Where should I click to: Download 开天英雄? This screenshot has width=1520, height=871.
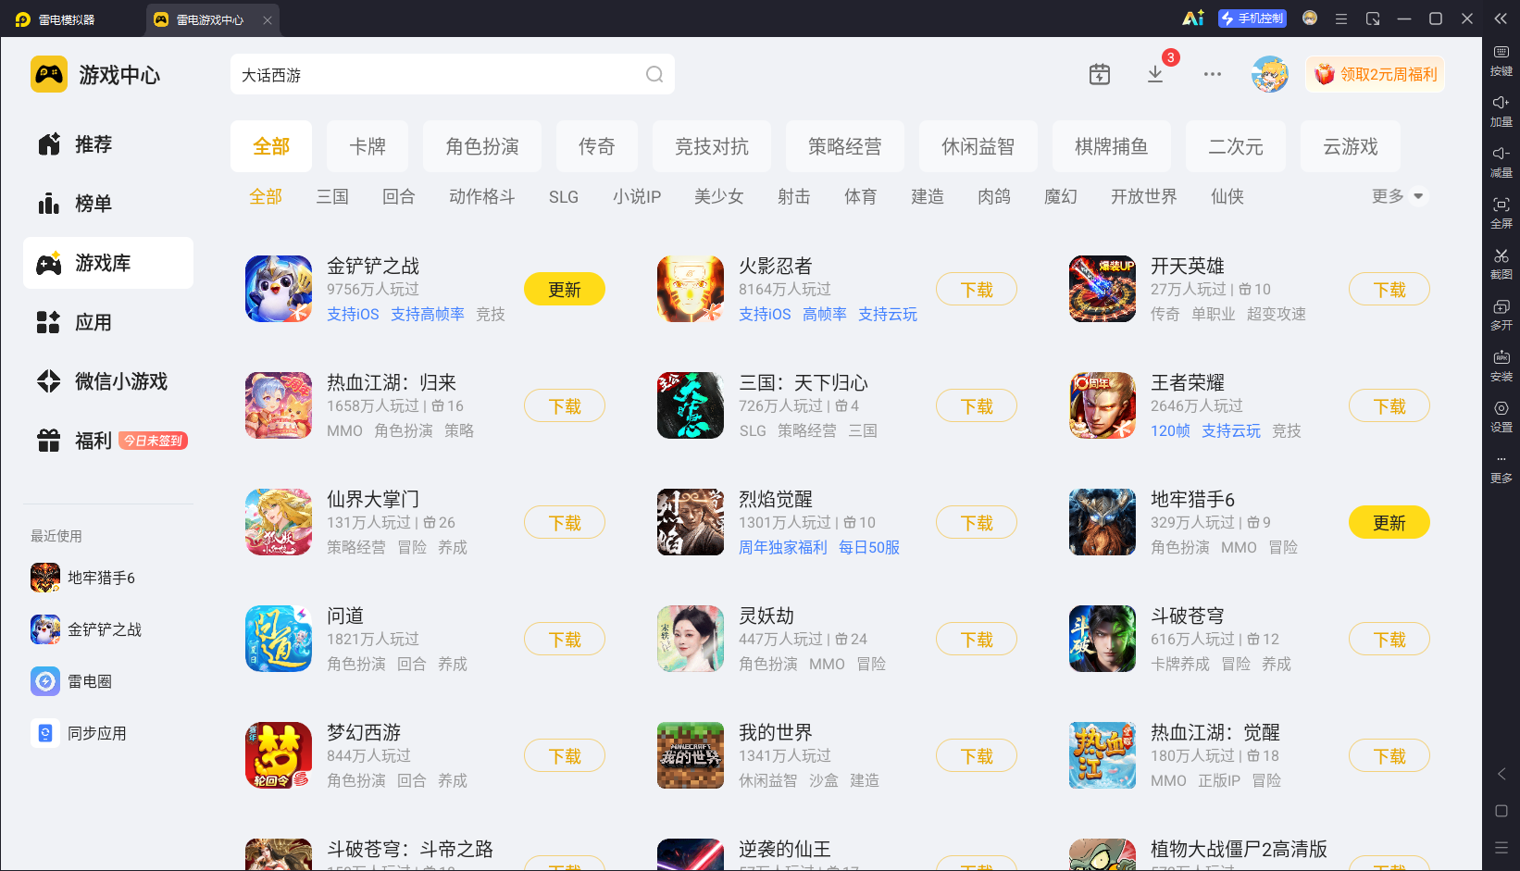tap(1389, 289)
